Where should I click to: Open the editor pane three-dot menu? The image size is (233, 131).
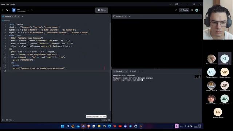109,16
